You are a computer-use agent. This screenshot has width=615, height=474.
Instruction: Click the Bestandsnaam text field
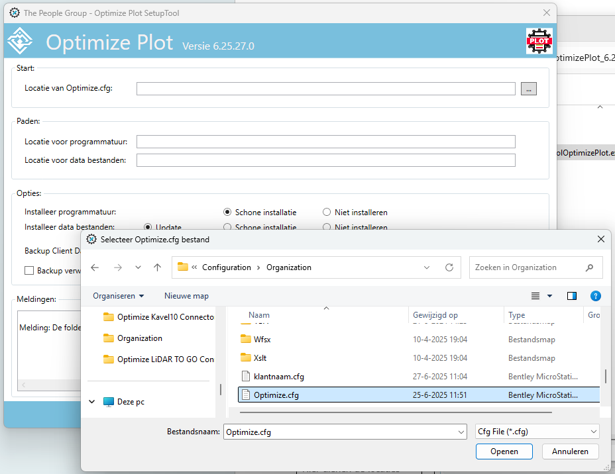(340, 432)
